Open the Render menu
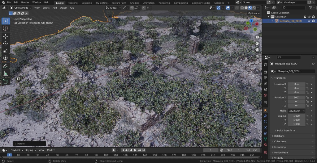The width and height of the screenshot is (317, 163). tap(25, 2)
